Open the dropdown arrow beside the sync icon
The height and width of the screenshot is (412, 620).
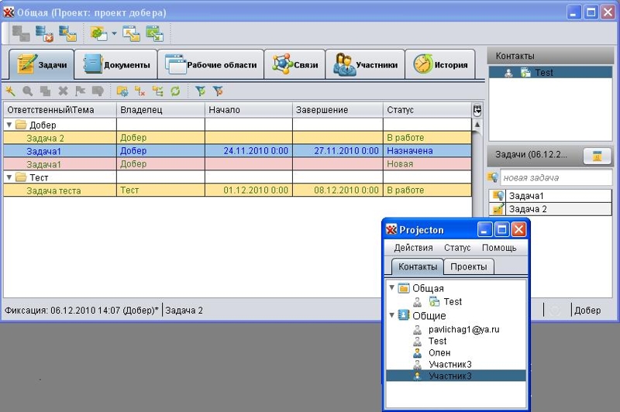[114, 33]
